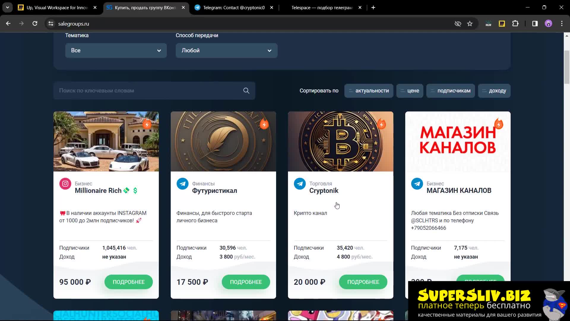Open Cryptonik listing title
This screenshot has width=570, height=321.
point(324,191)
